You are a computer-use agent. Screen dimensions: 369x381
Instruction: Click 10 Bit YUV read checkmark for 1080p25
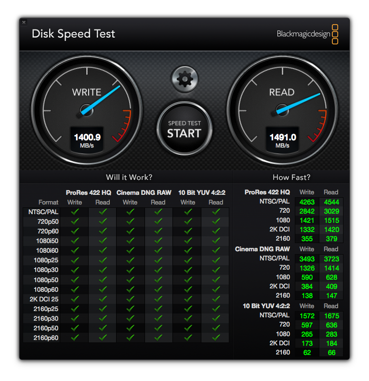(216, 260)
